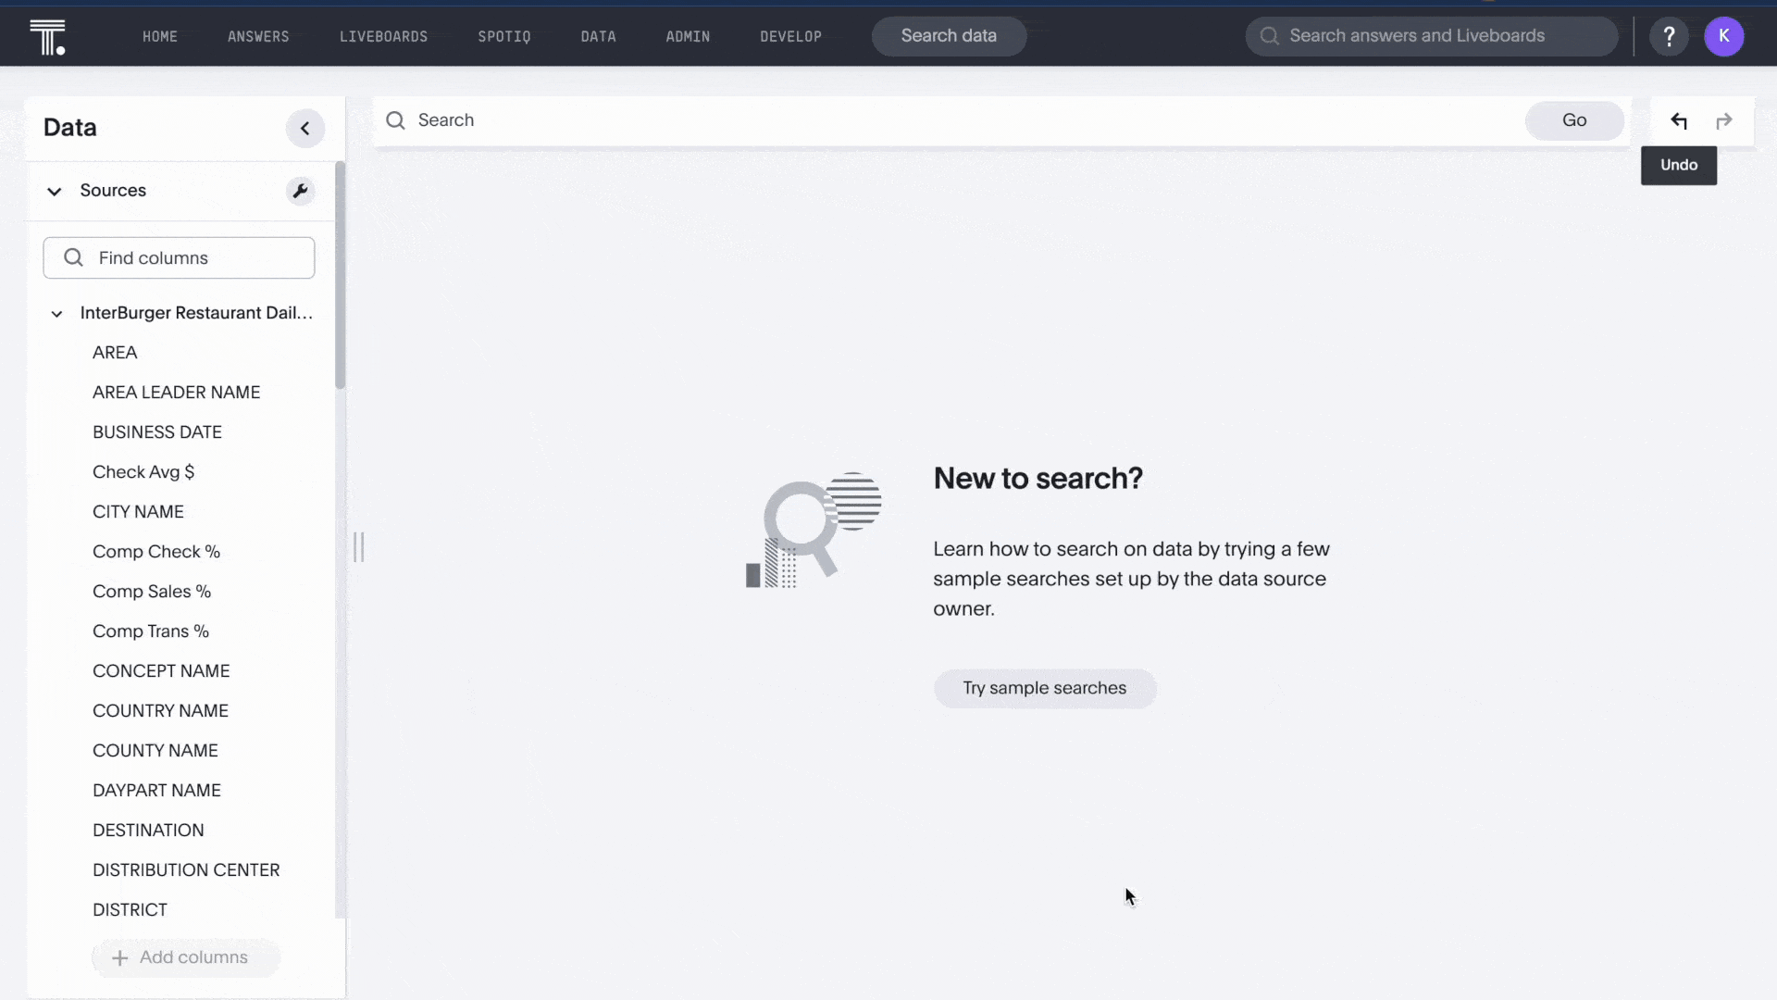Image resolution: width=1777 pixels, height=1000 pixels.
Task: Click the Go button
Action: pos(1574,120)
